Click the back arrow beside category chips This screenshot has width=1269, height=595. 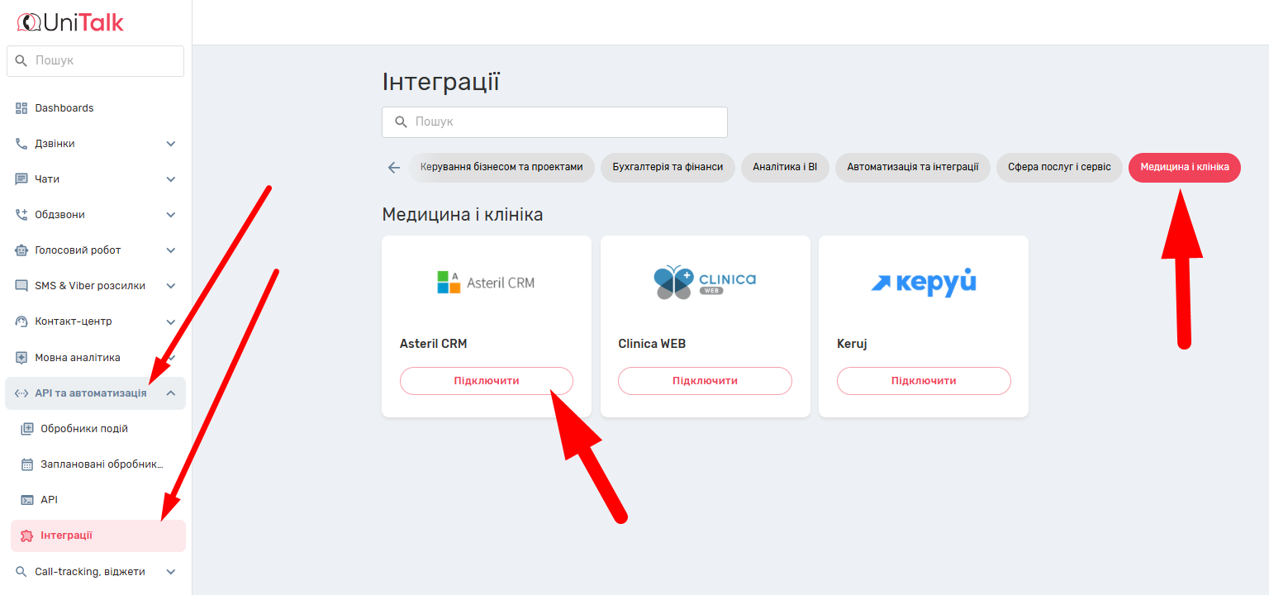[394, 168]
